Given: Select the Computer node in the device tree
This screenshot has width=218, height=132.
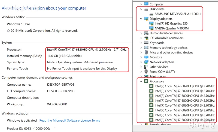Looking at the screenshot, I should 156,4.
